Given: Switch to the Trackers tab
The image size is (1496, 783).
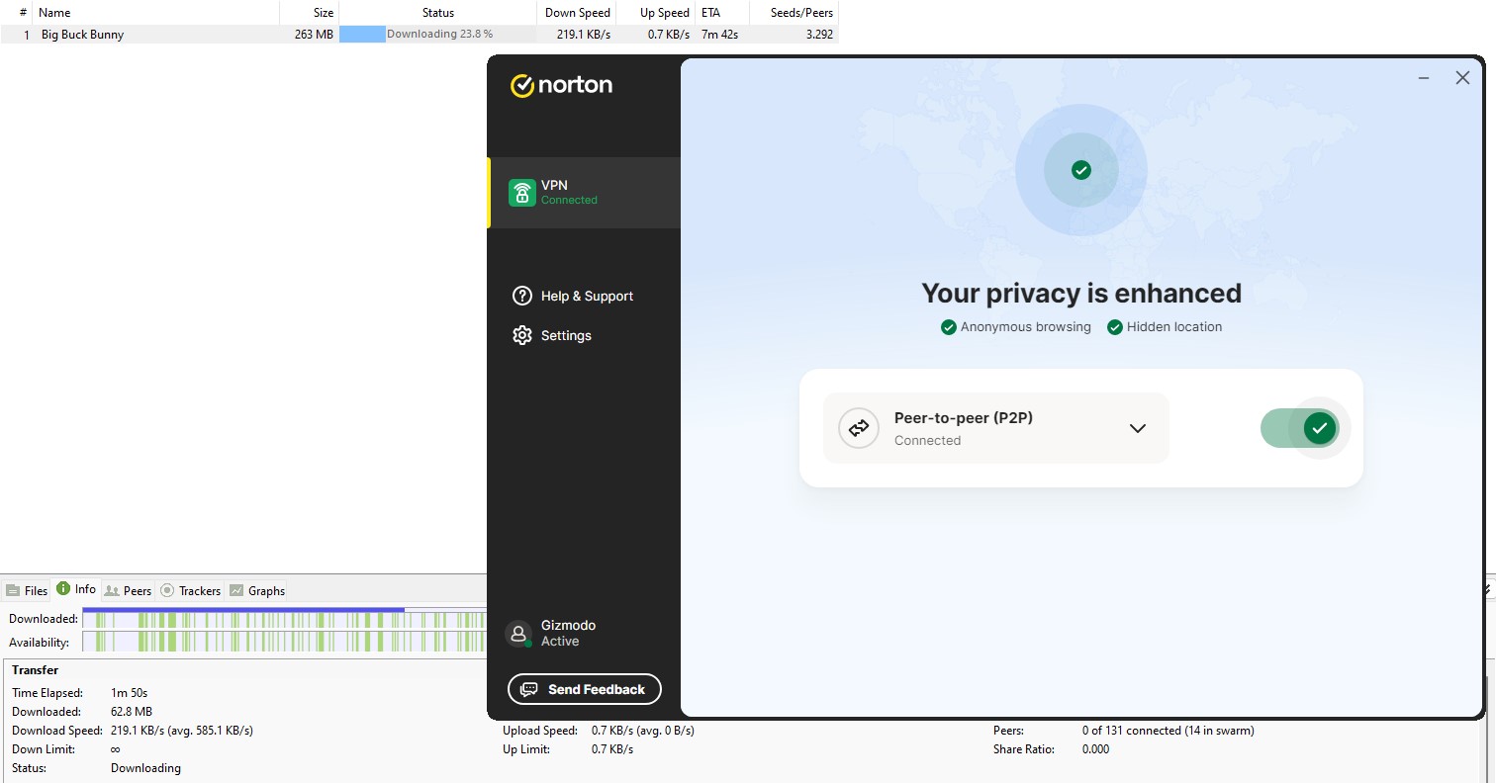Looking at the screenshot, I should click(191, 590).
